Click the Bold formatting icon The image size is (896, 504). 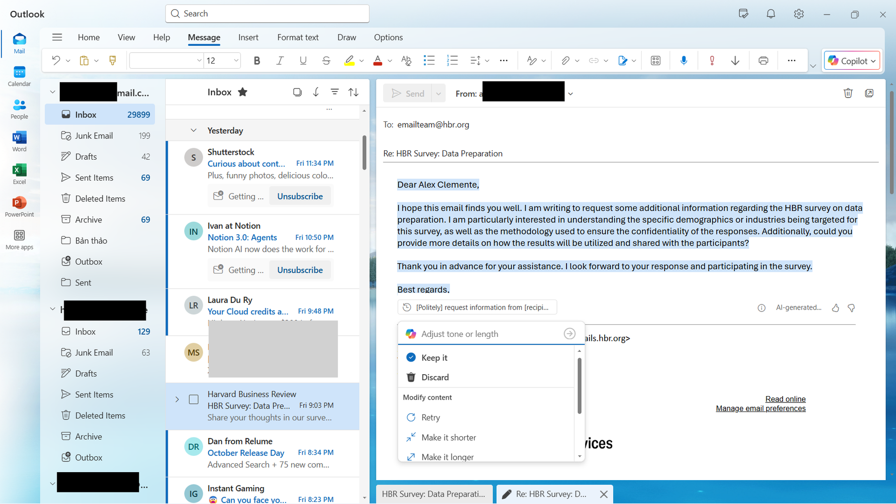257,61
